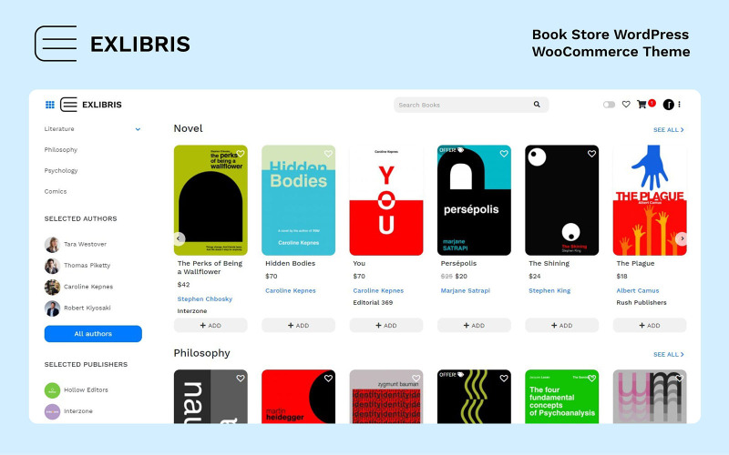Screen dimensions: 729x455
Task: Open Caroline Kepnes author avatar in sidebar
Action: click(52, 287)
